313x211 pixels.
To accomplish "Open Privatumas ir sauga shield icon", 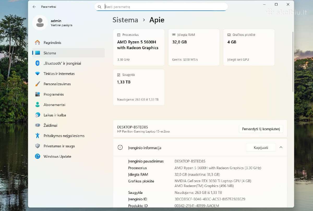I will [38, 146].
